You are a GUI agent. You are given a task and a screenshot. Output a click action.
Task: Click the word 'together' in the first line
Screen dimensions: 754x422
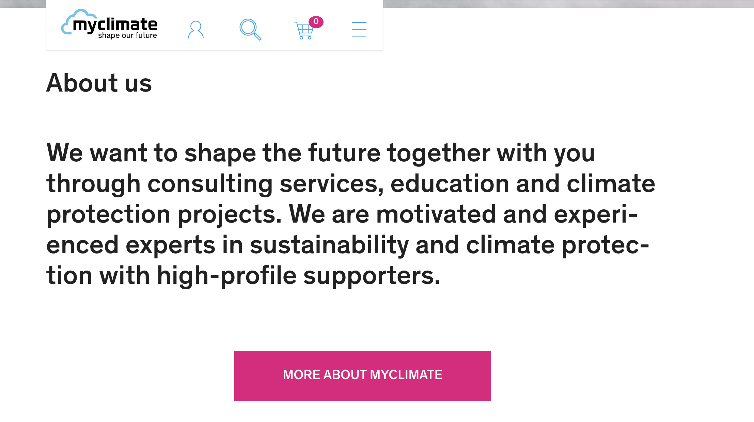tap(438, 153)
